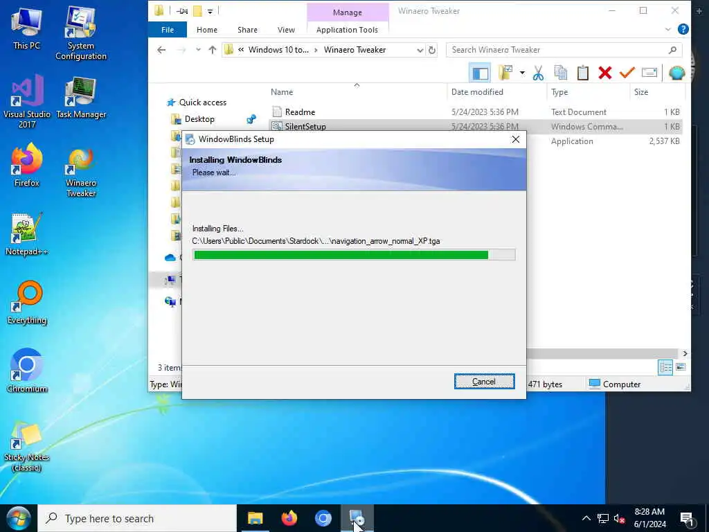
Task: Click the Paste clipboard icon
Action: (x=583, y=73)
